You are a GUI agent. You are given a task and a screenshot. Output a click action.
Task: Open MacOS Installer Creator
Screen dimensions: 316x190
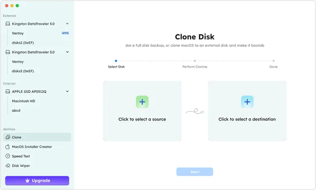37,147
